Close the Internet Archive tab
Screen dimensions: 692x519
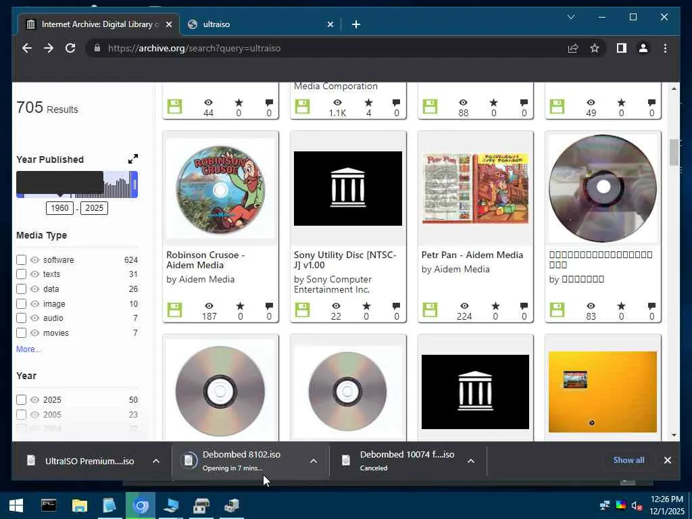point(168,24)
